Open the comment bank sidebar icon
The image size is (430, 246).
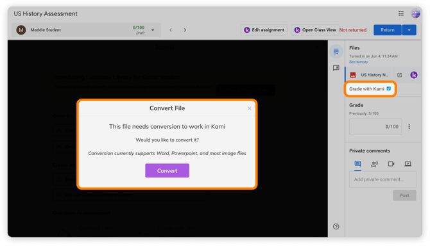click(336, 68)
